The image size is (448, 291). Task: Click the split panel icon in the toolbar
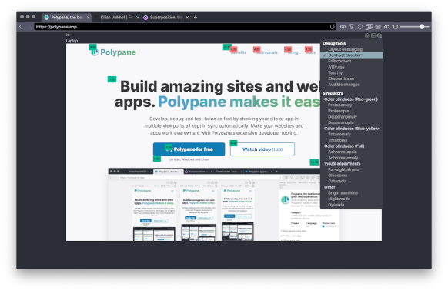tap(396, 27)
